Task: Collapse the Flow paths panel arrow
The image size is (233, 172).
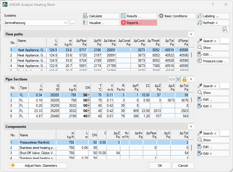Action: pyautogui.click(x=191, y=34)
